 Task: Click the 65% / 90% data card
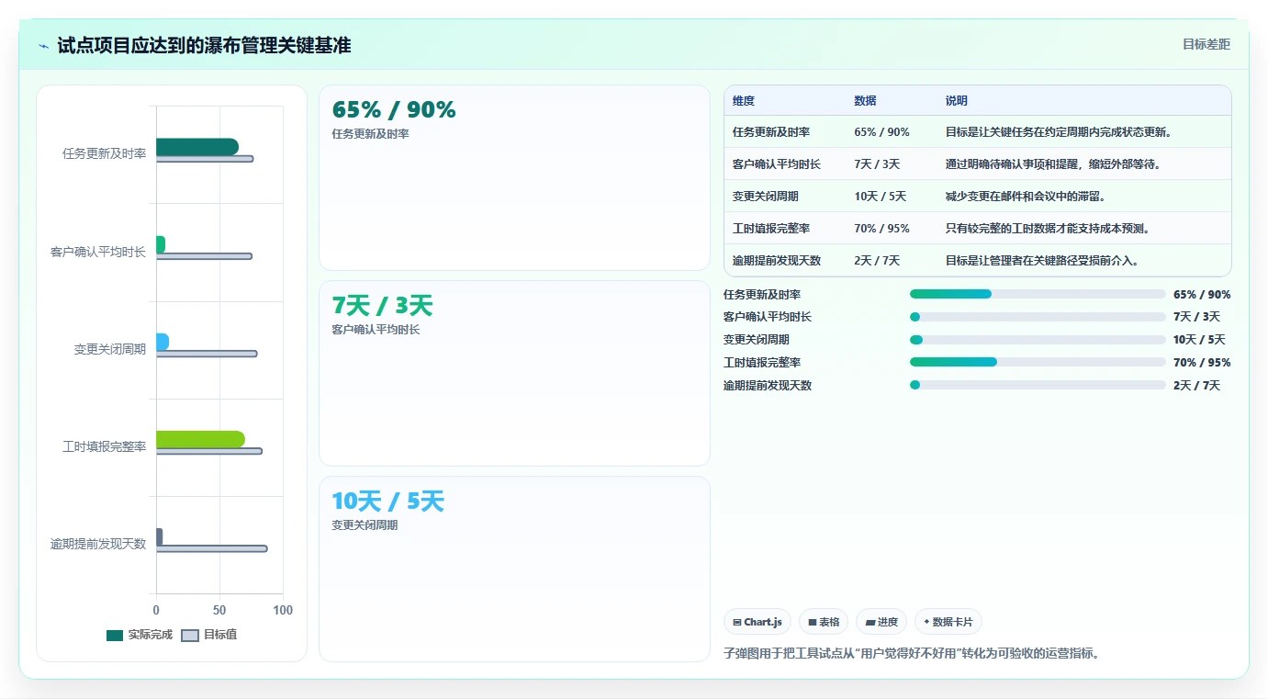(x=514, y=178)
